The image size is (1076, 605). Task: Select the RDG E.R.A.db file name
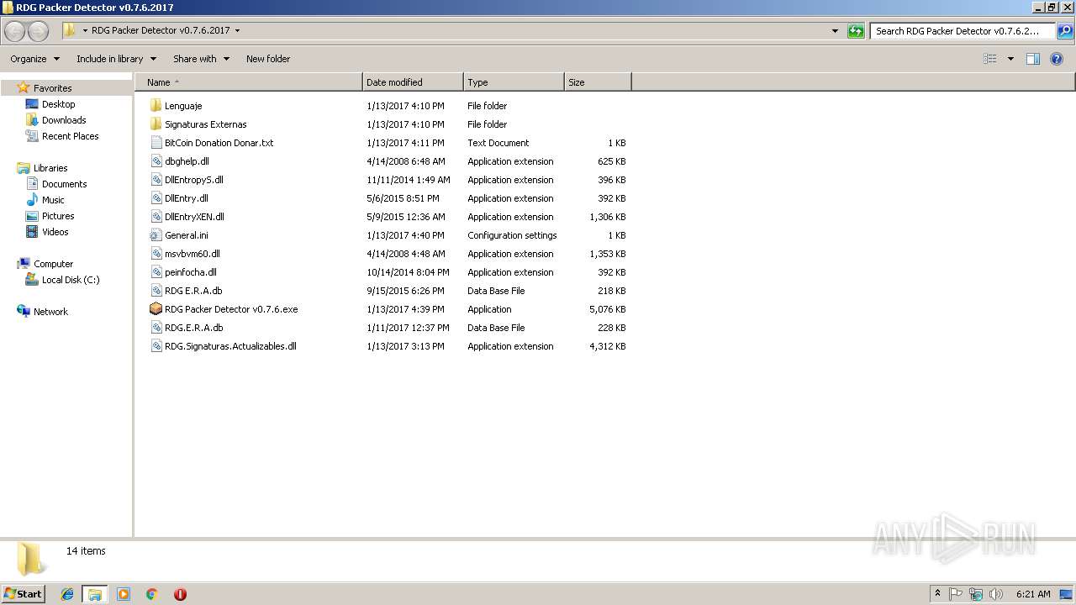pos(193,291)
